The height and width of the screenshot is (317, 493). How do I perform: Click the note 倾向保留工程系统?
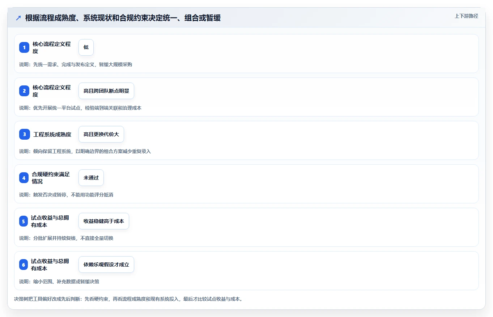85,151
